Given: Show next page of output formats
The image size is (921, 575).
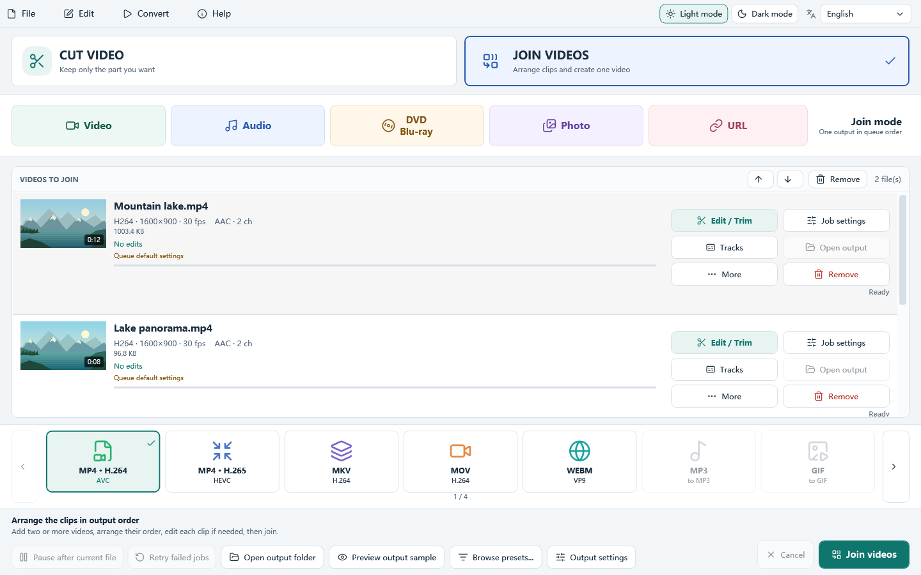Looking at the screenshot, I should (896, 467).
